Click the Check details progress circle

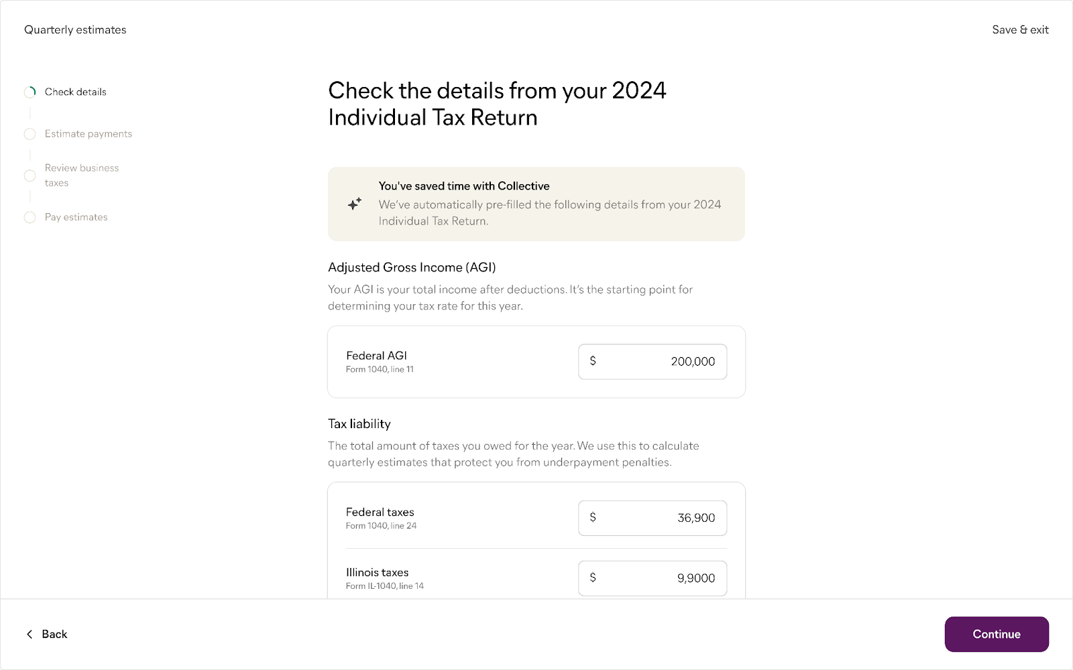30,92
